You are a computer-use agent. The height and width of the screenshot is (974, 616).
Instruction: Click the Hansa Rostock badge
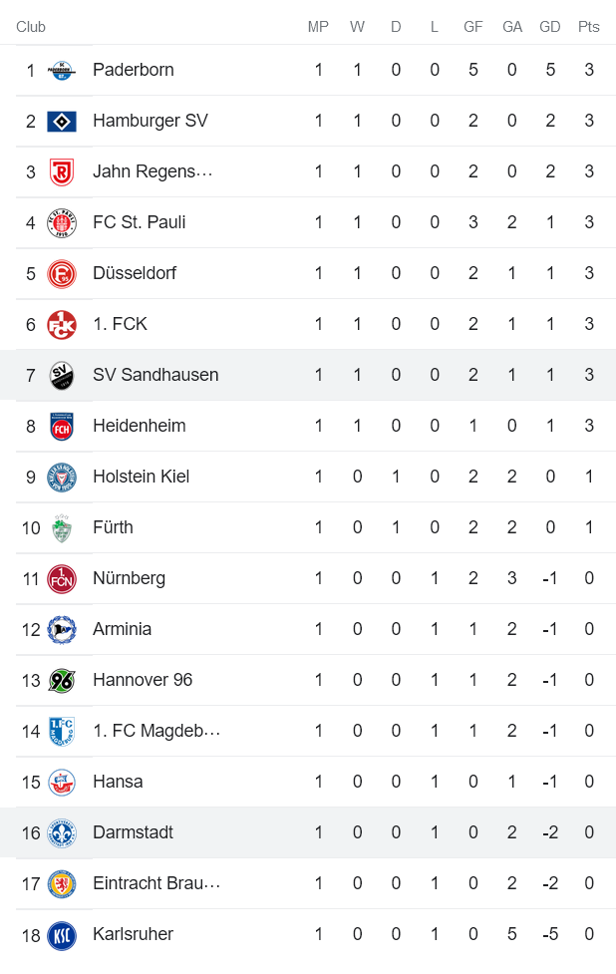60,782
